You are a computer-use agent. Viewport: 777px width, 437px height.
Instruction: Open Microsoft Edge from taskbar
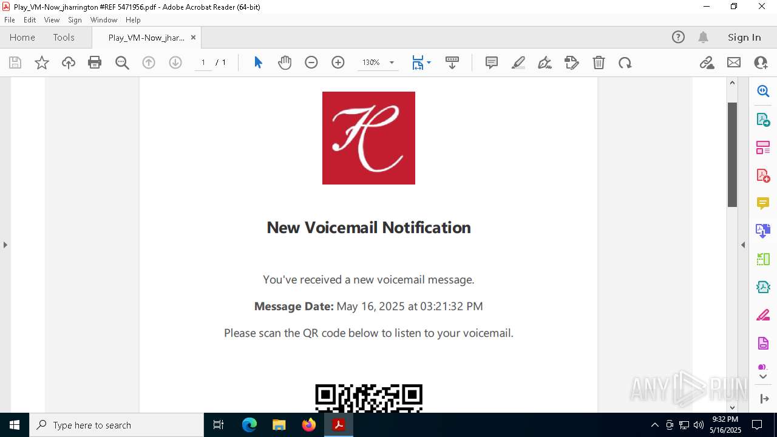point(249,425)
